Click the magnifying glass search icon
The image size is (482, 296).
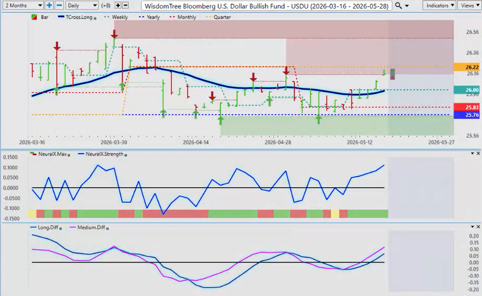click(x=399, y=6)
